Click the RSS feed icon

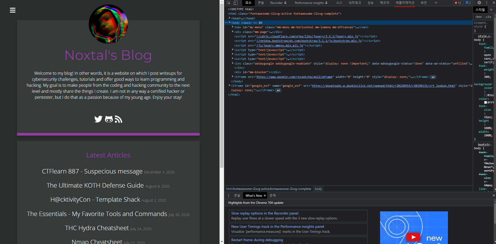[x=119, y=119]
